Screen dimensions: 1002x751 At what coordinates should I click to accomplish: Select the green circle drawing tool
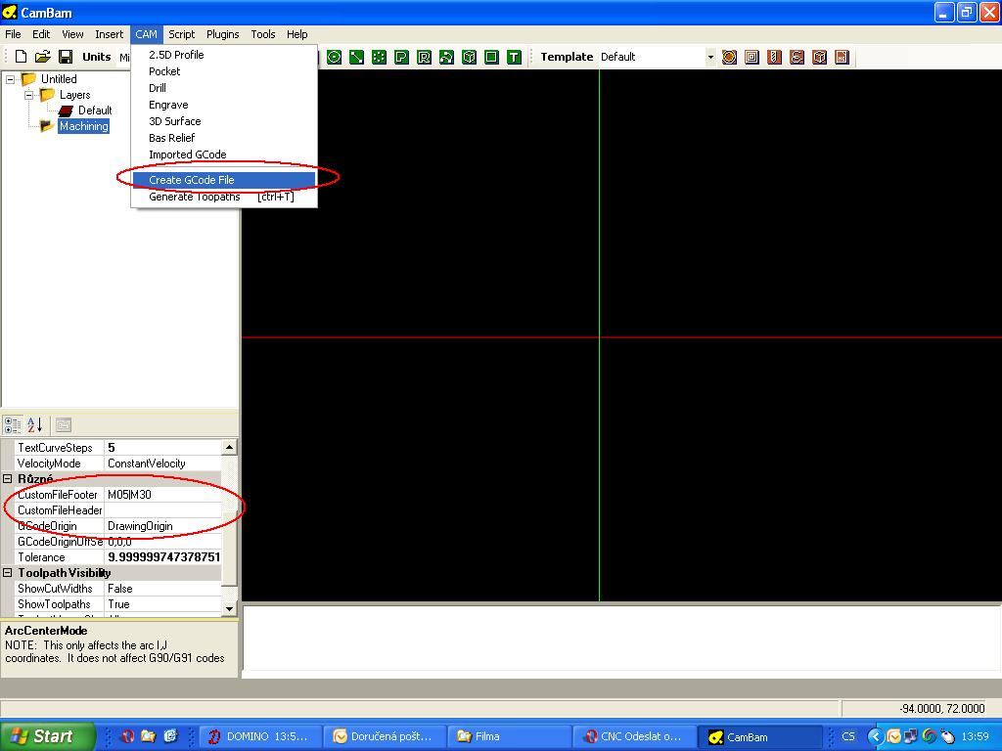click(334, 57)
